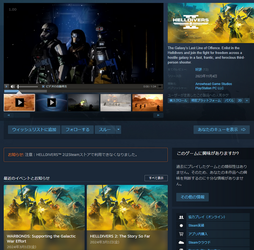Screen dimensions: 254x250
Task: Select the 精密プラットフォーム tag
Action: click(206, 100)
